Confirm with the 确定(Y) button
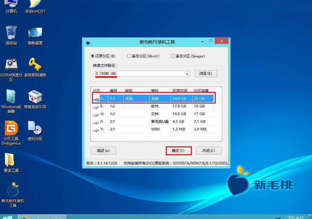 pos(179,151)
